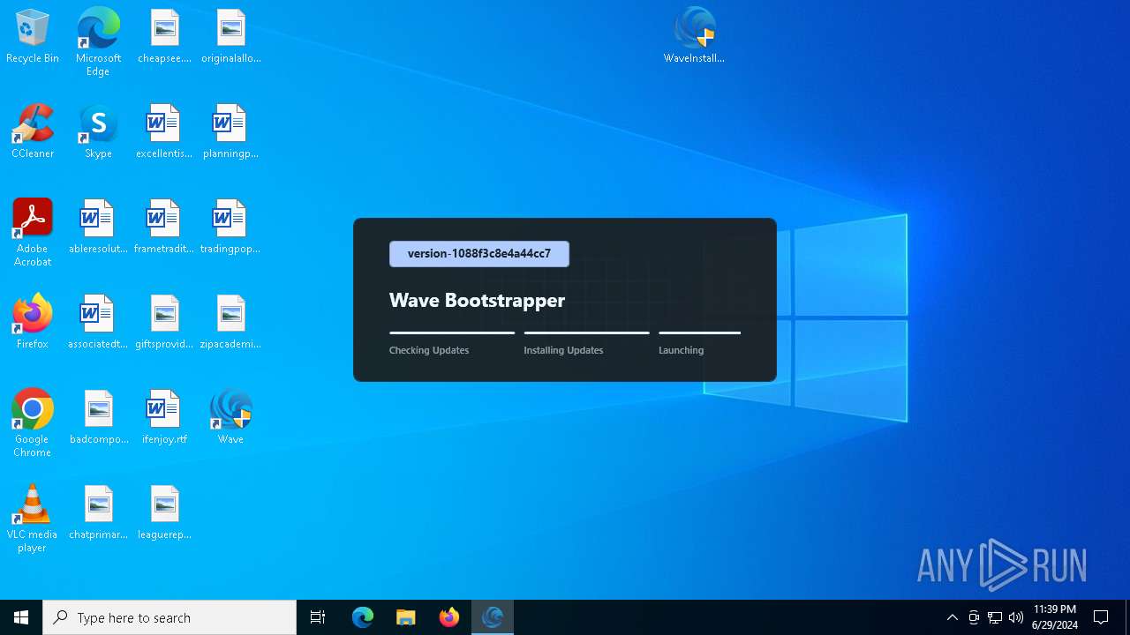Select the leaguerep... image file icon
The image size is (1130, 635).
pyautogui.click(x=164, y=512)
